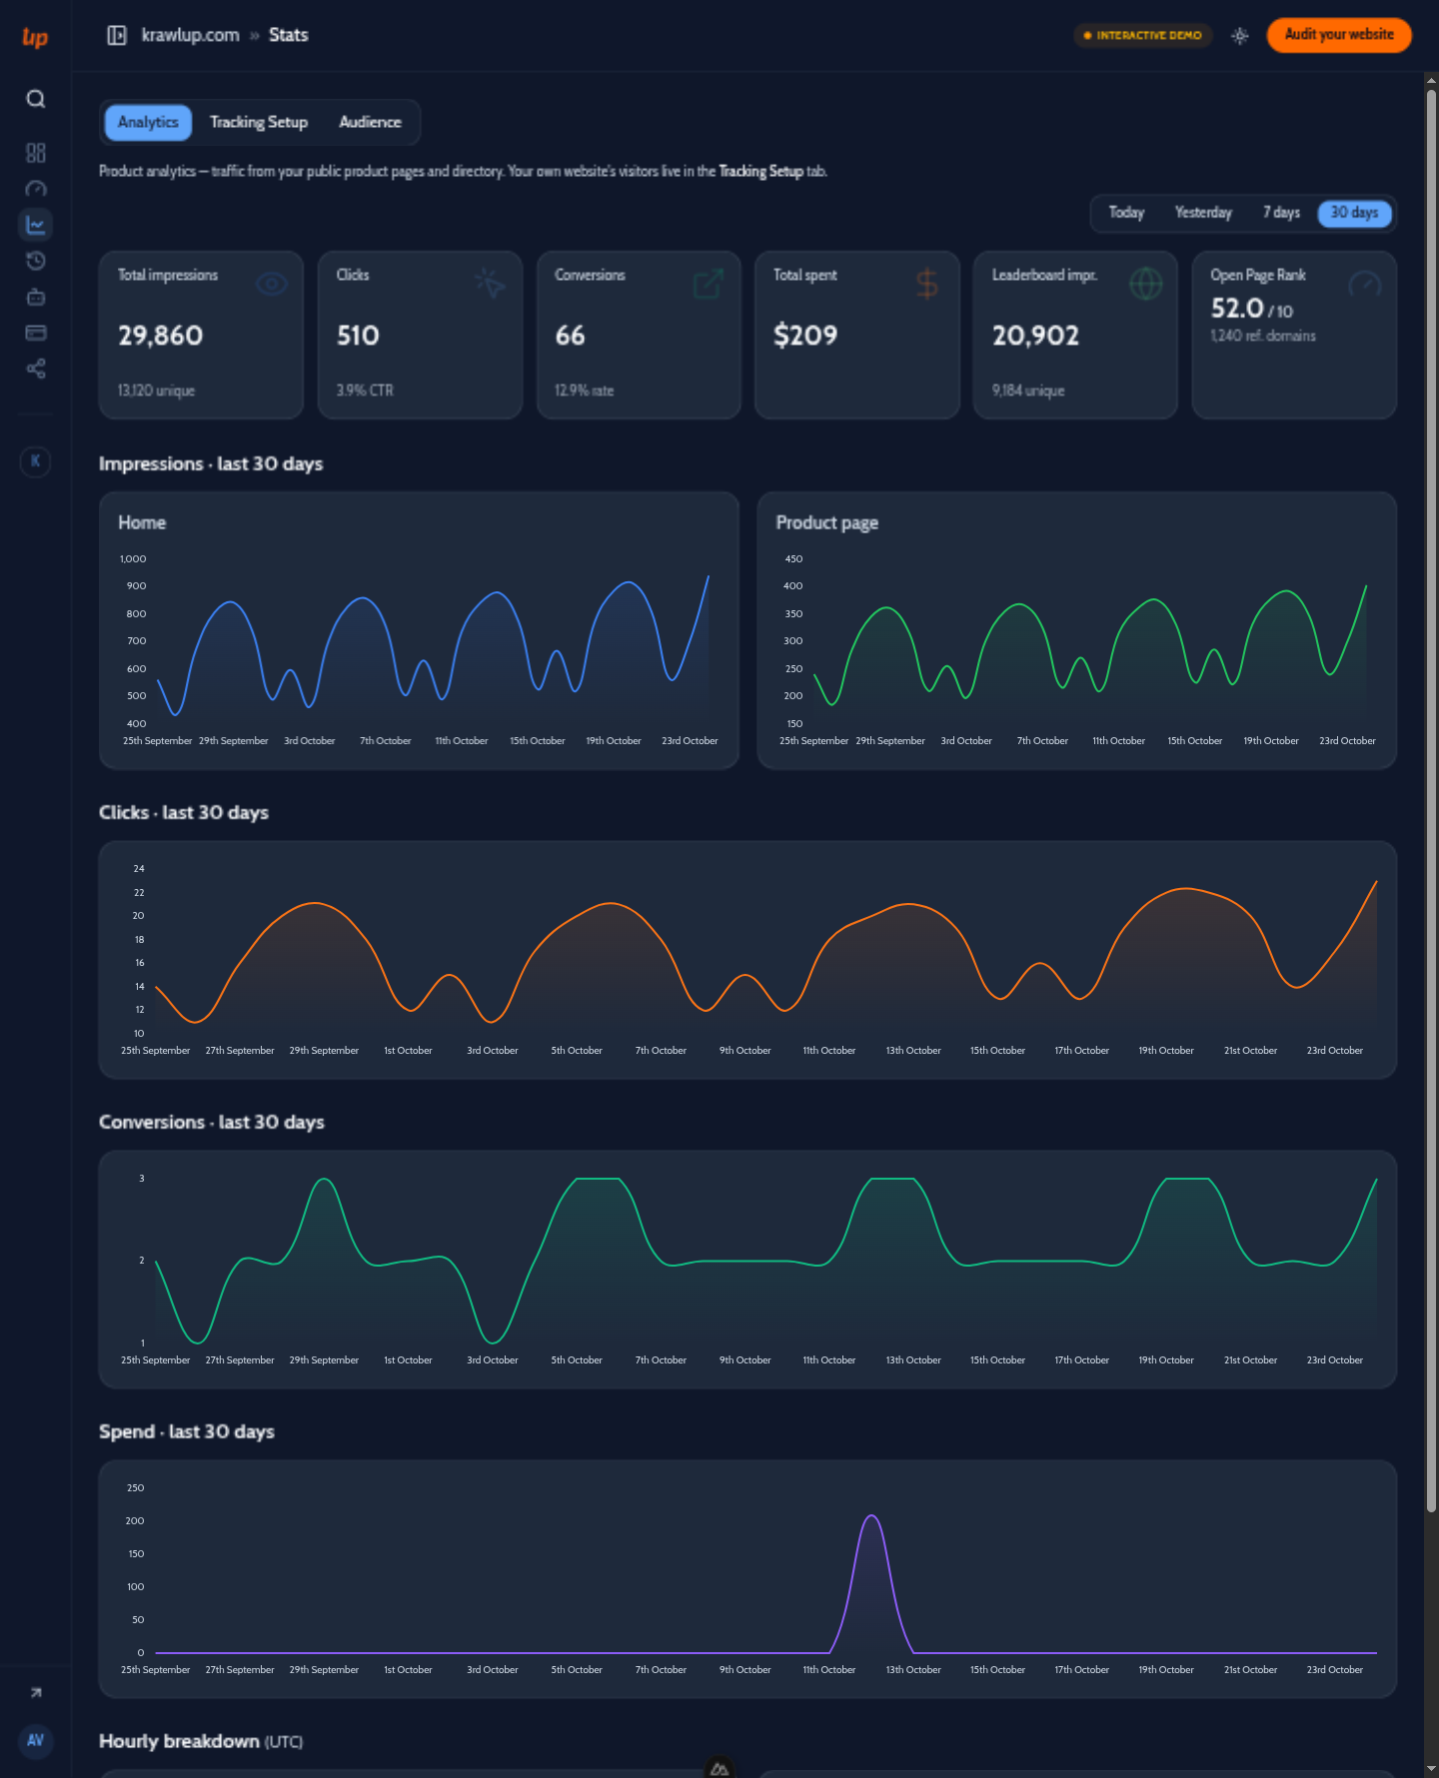Click the 'Audit your website' button
This screenshot has height=1778, width=1439.
[1339, 35]
